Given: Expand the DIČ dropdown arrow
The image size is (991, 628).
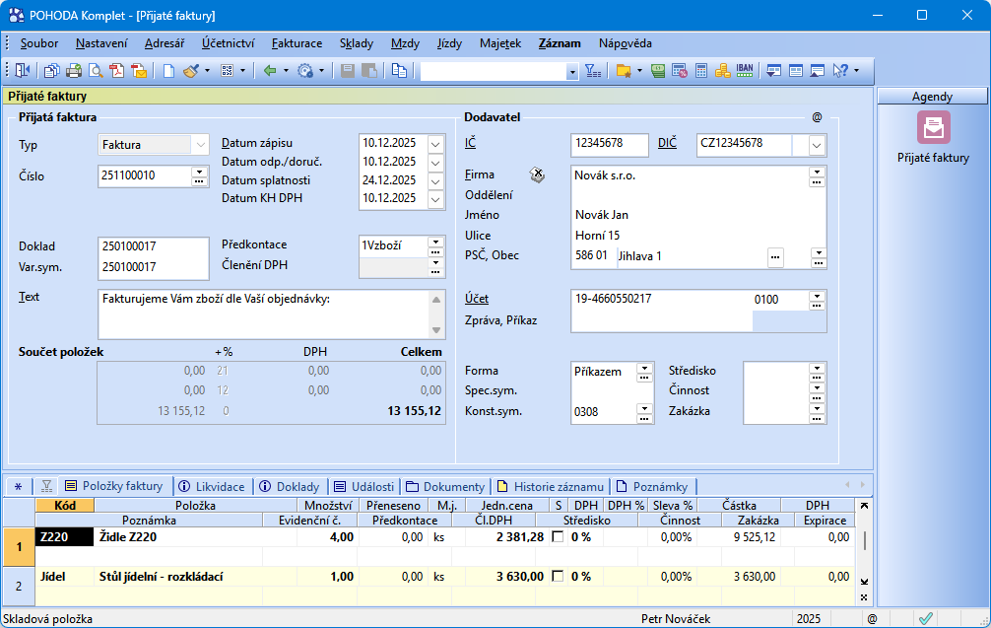Looking at the screenshot, I should click(x=817, y=145).
